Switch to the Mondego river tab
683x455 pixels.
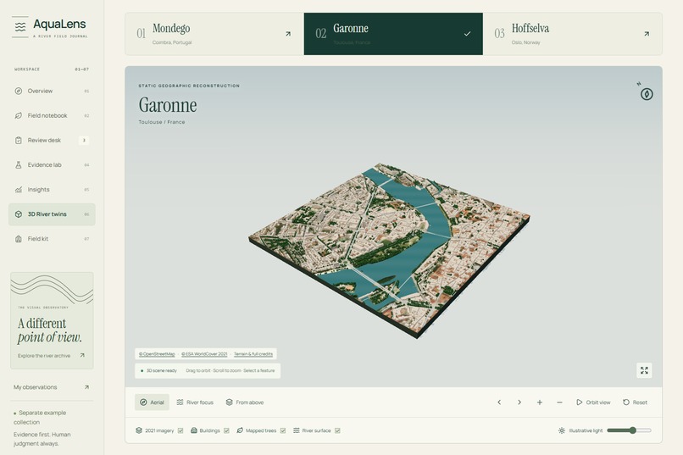pyautogui.click(x=214, y=34)
